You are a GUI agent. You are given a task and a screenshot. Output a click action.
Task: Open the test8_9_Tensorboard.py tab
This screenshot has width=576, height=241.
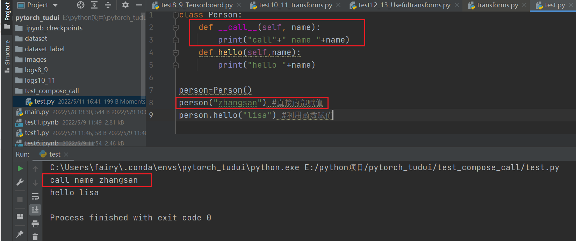[x=196, y=5]
